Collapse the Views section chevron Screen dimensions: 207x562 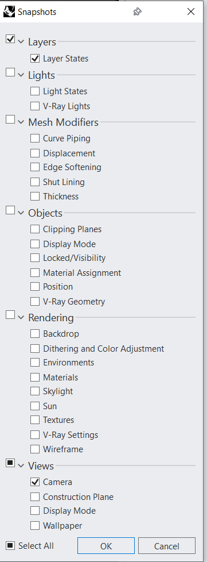click(21, 466)
